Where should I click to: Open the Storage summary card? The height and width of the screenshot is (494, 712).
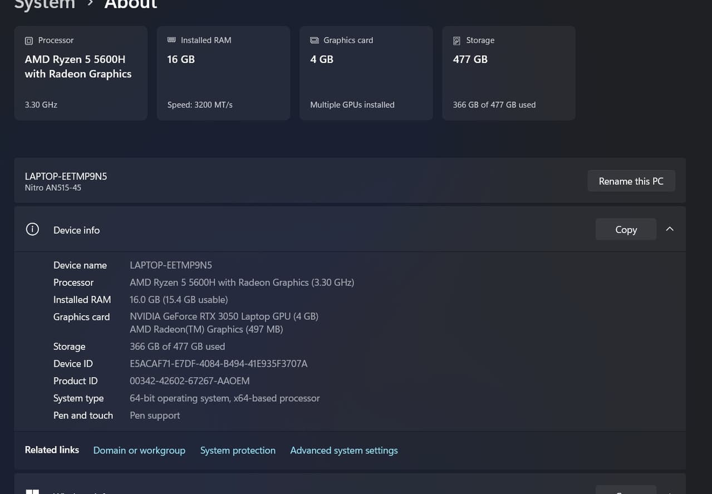pos(509,73)
